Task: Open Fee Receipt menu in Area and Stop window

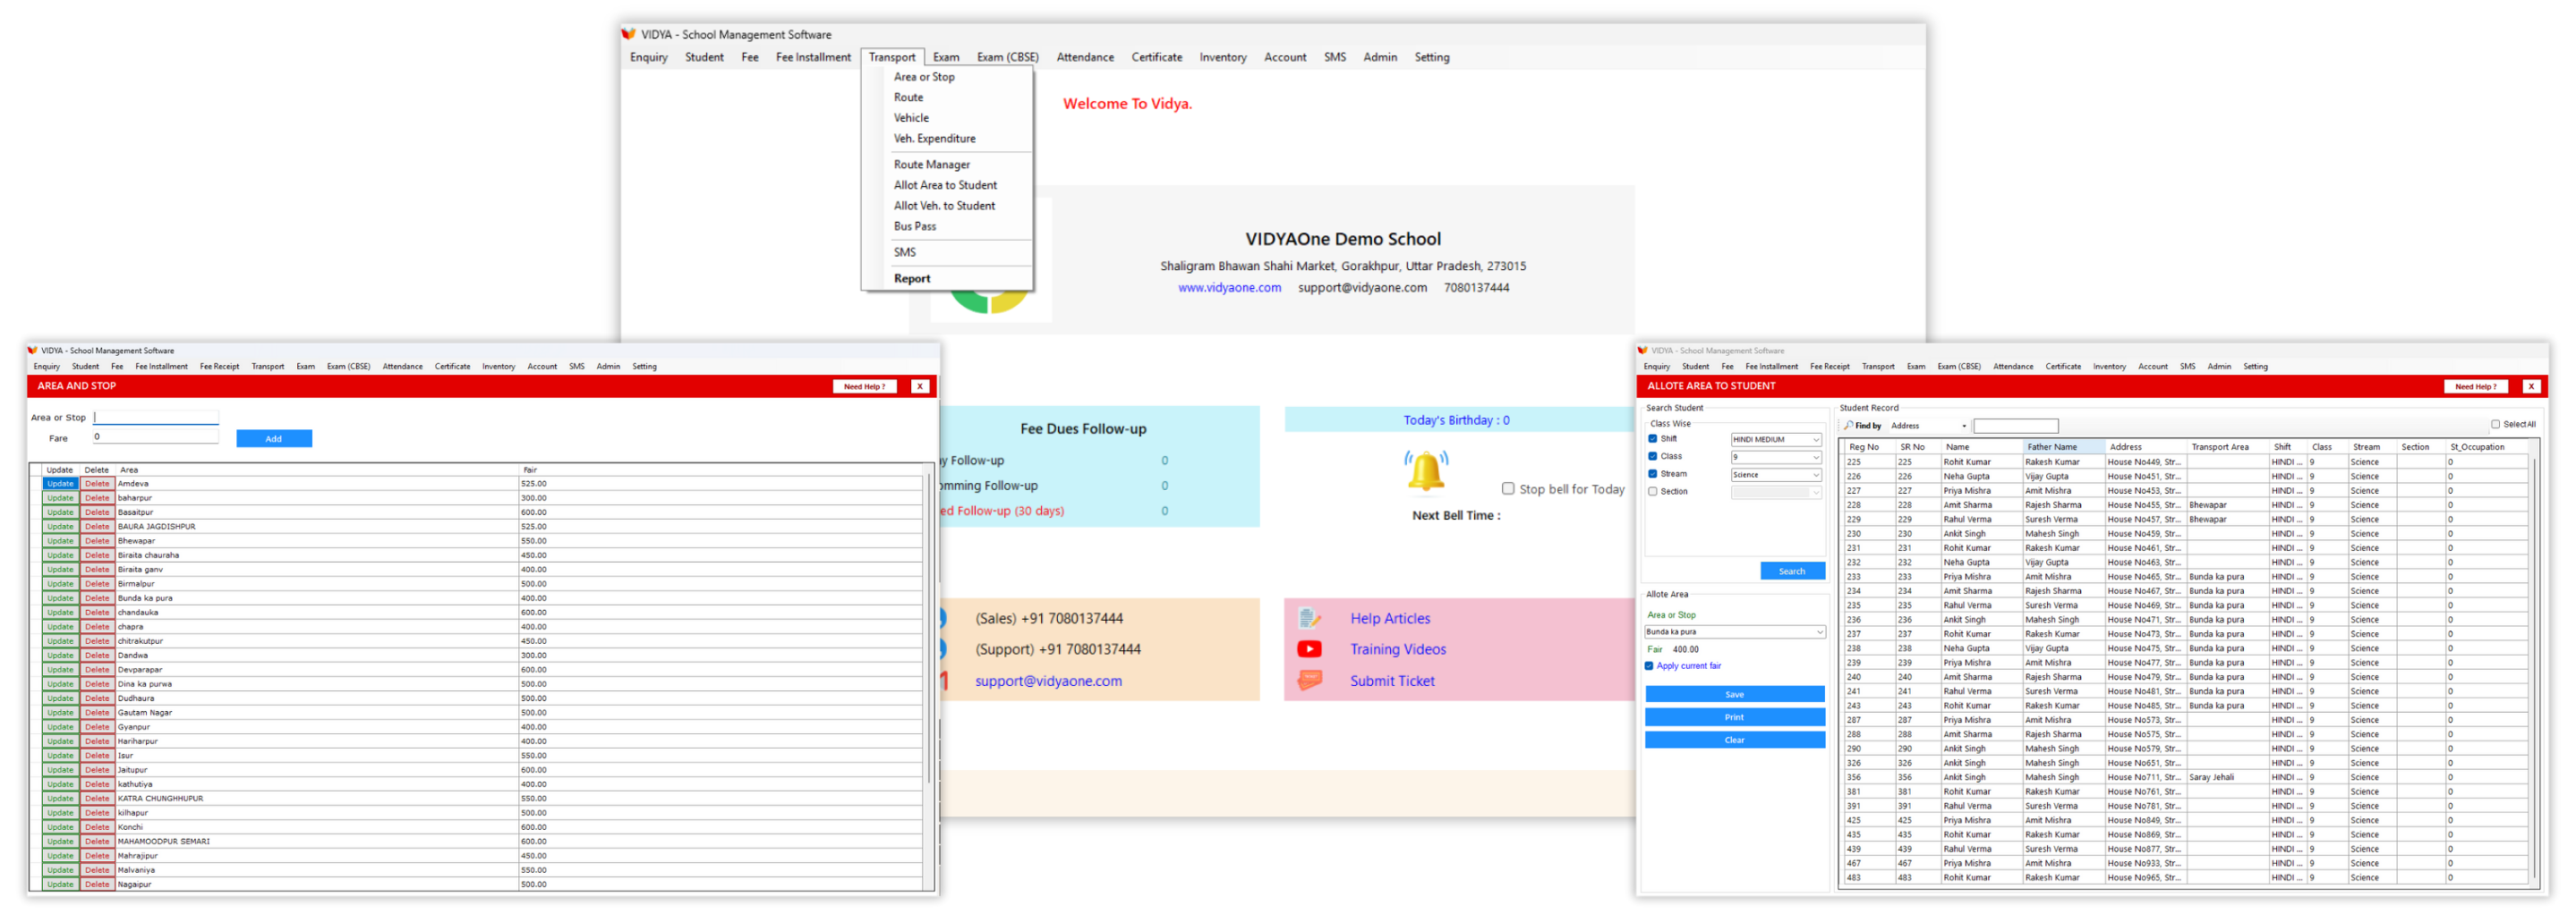Action: [x=219, y=367]
